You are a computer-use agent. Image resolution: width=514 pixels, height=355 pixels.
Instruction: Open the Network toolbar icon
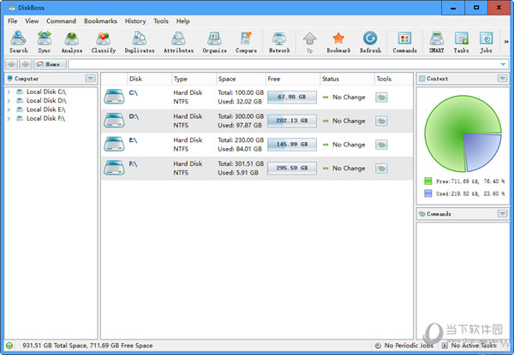click(x=279, y=42)
